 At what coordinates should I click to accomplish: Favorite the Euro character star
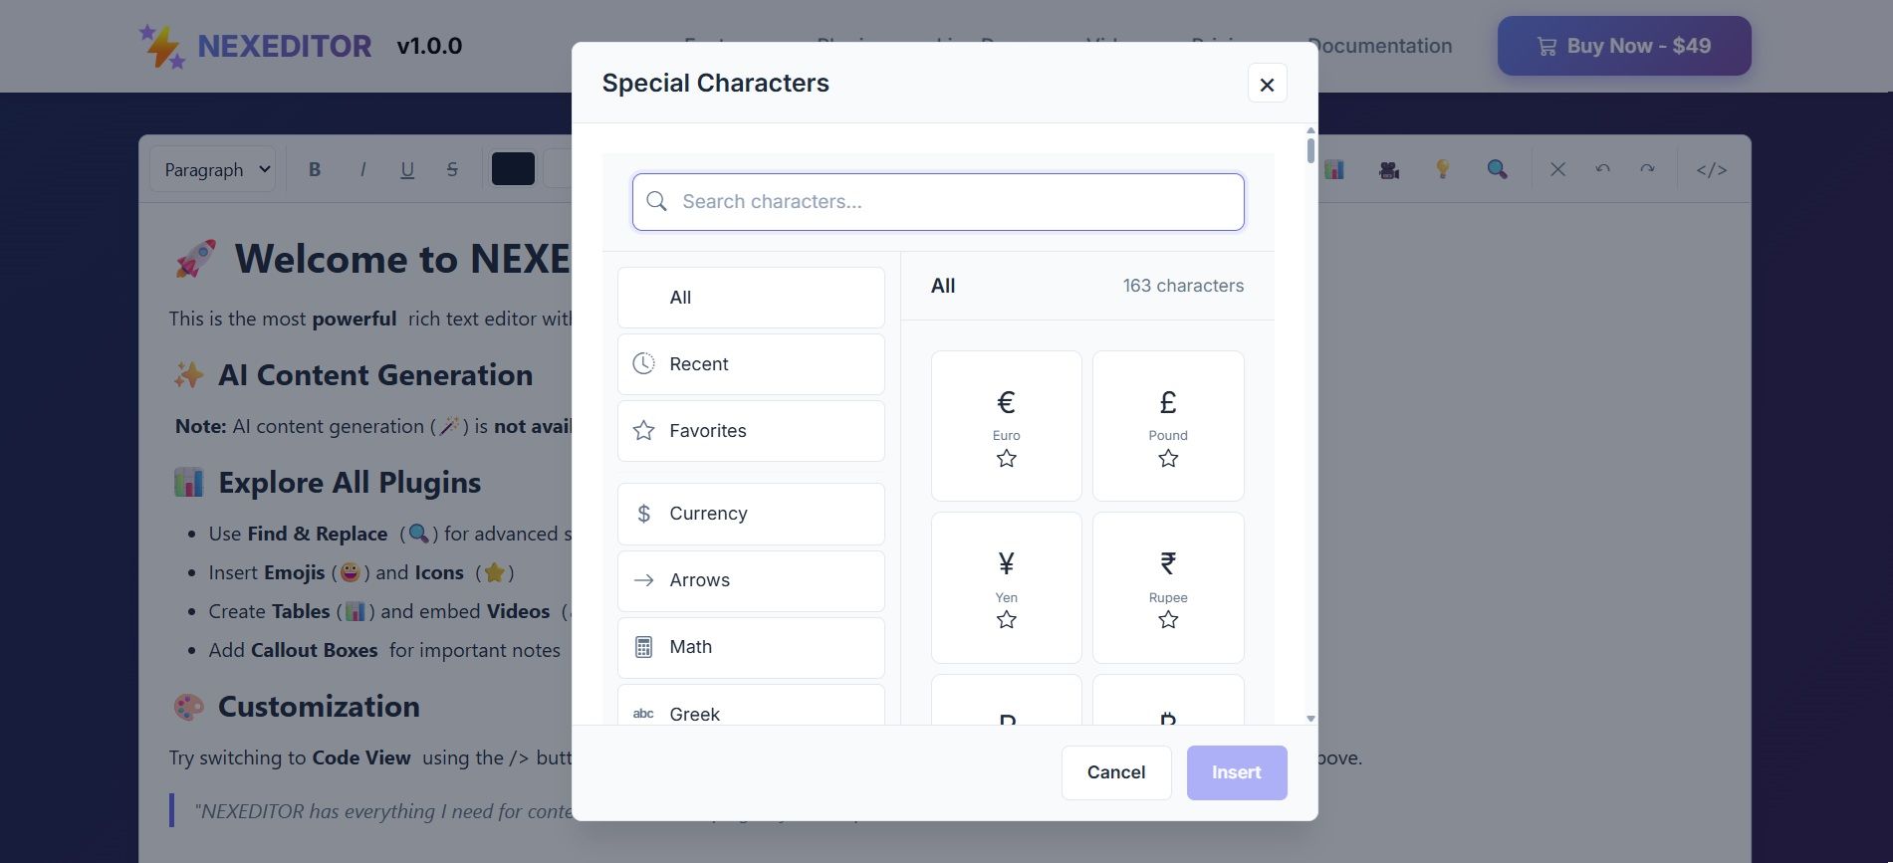click(1007, 459)
